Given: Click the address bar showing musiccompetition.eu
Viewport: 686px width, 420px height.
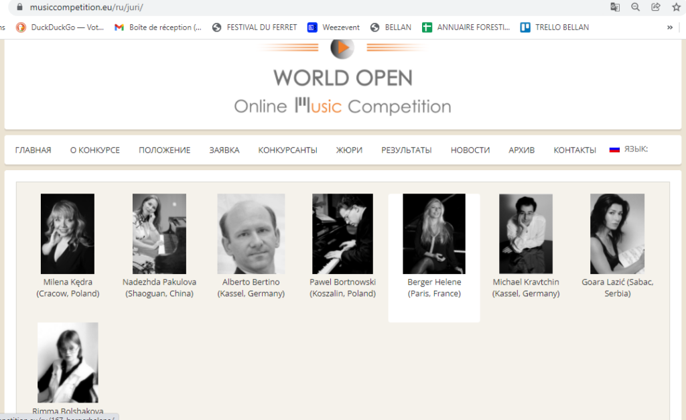Looking at the screenshot, I should pos(100,7).
